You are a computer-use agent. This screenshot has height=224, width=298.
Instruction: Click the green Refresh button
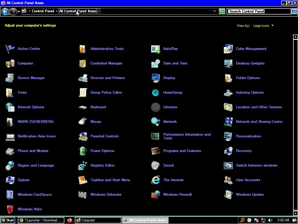click(x=222, y=11)
